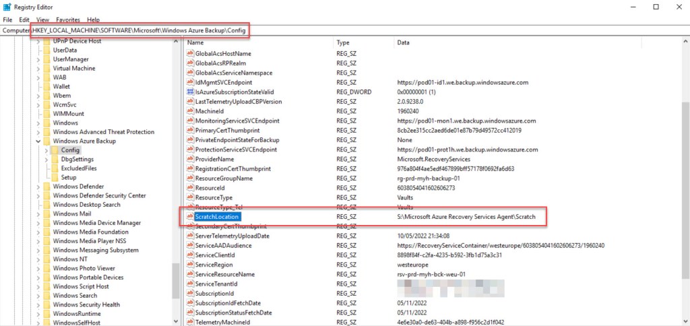Image resolution: width=690 pixels, height=326 pixels.
Task: Expand the Windows Defender tree node
Action: (38, 187)
